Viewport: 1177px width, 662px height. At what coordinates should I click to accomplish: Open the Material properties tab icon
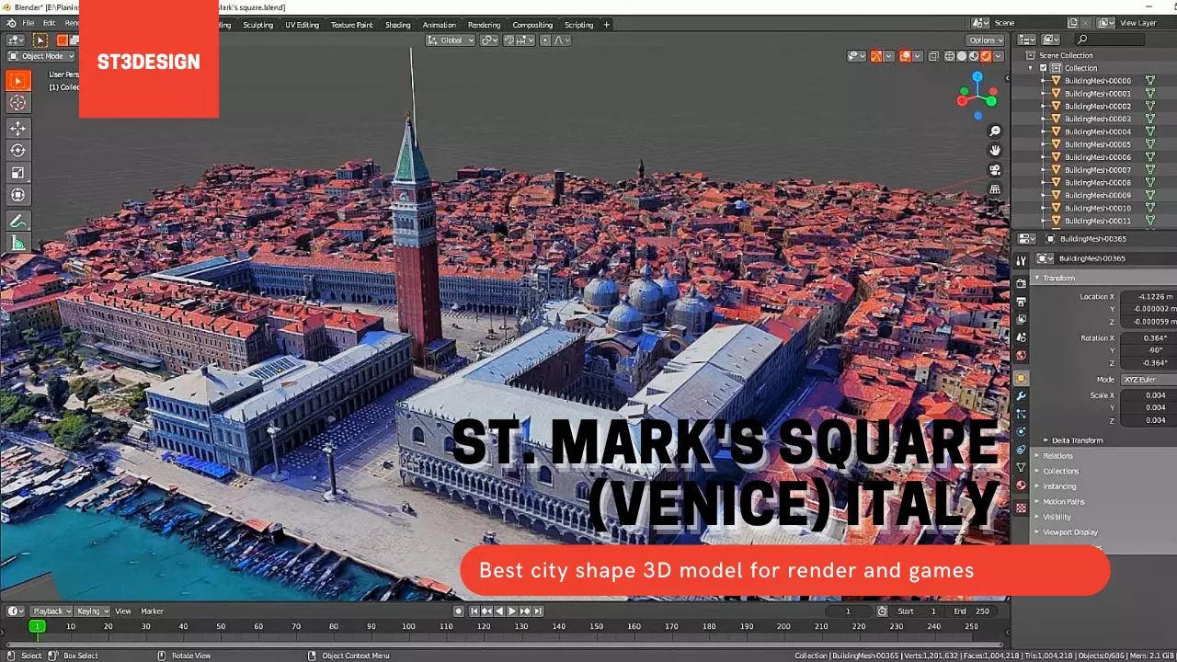click(x=1021, y=485)
